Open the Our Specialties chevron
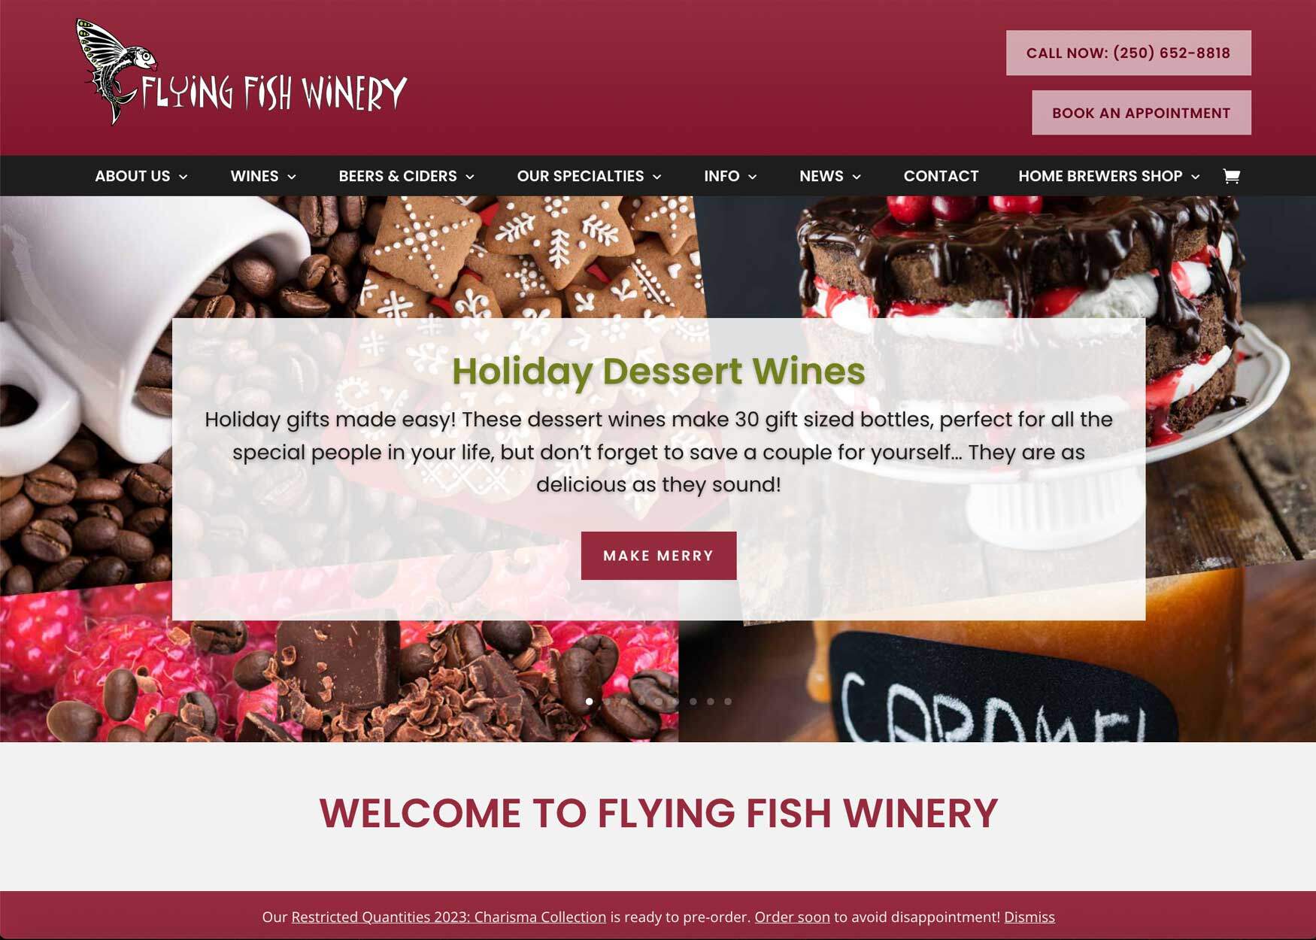This screenshot has height=940, width=1316. pyautogui.click(x=656, y=177)
